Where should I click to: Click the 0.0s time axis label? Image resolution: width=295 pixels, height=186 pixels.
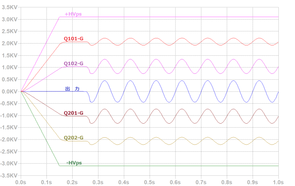(x=21, y=182)
